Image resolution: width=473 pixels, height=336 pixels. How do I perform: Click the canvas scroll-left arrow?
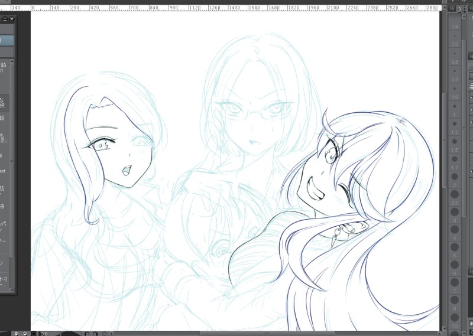coord(111,333)
